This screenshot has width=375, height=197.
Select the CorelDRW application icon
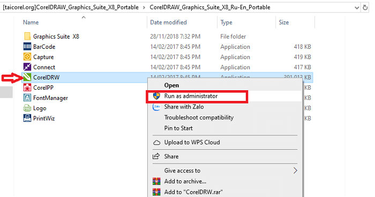pos(27,77)
